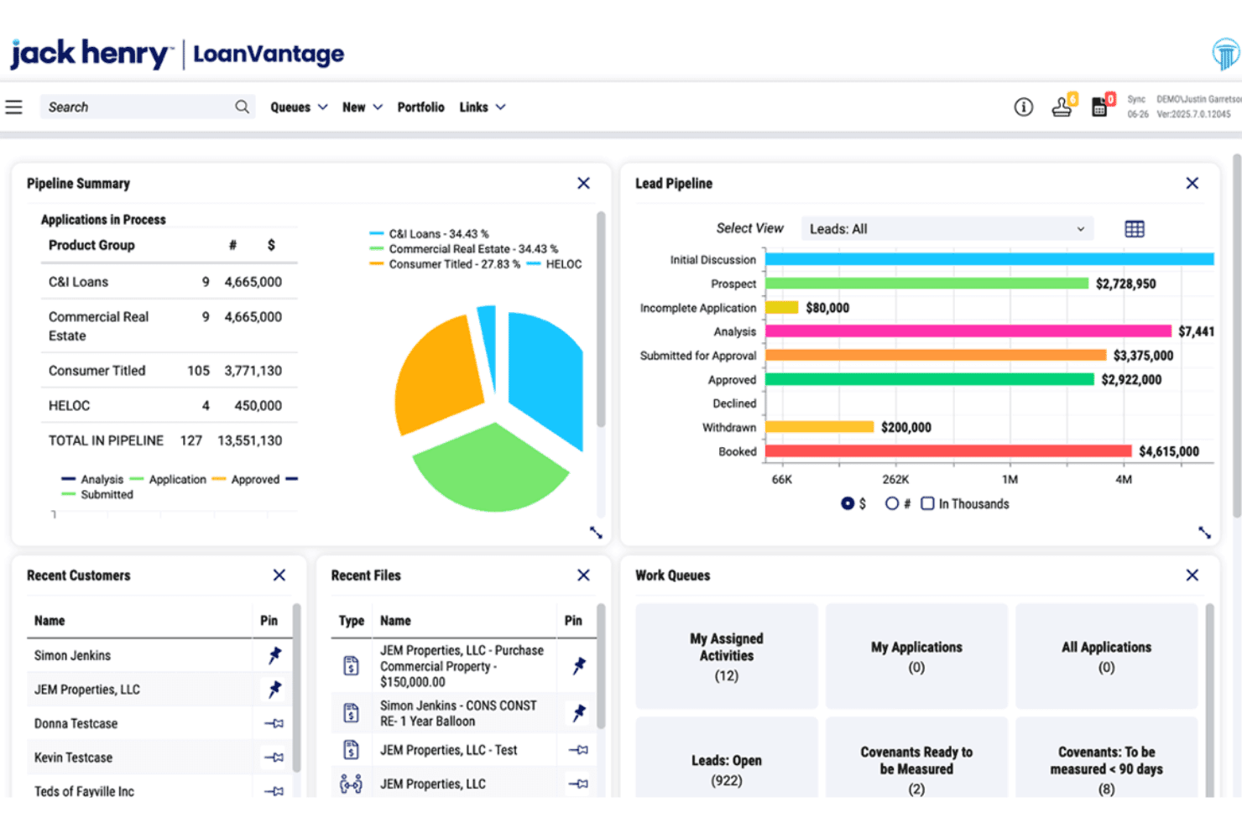This screenshot has height=828, width=1242.
Task: Open the Links dropdown menu
Action: (483, 107)
